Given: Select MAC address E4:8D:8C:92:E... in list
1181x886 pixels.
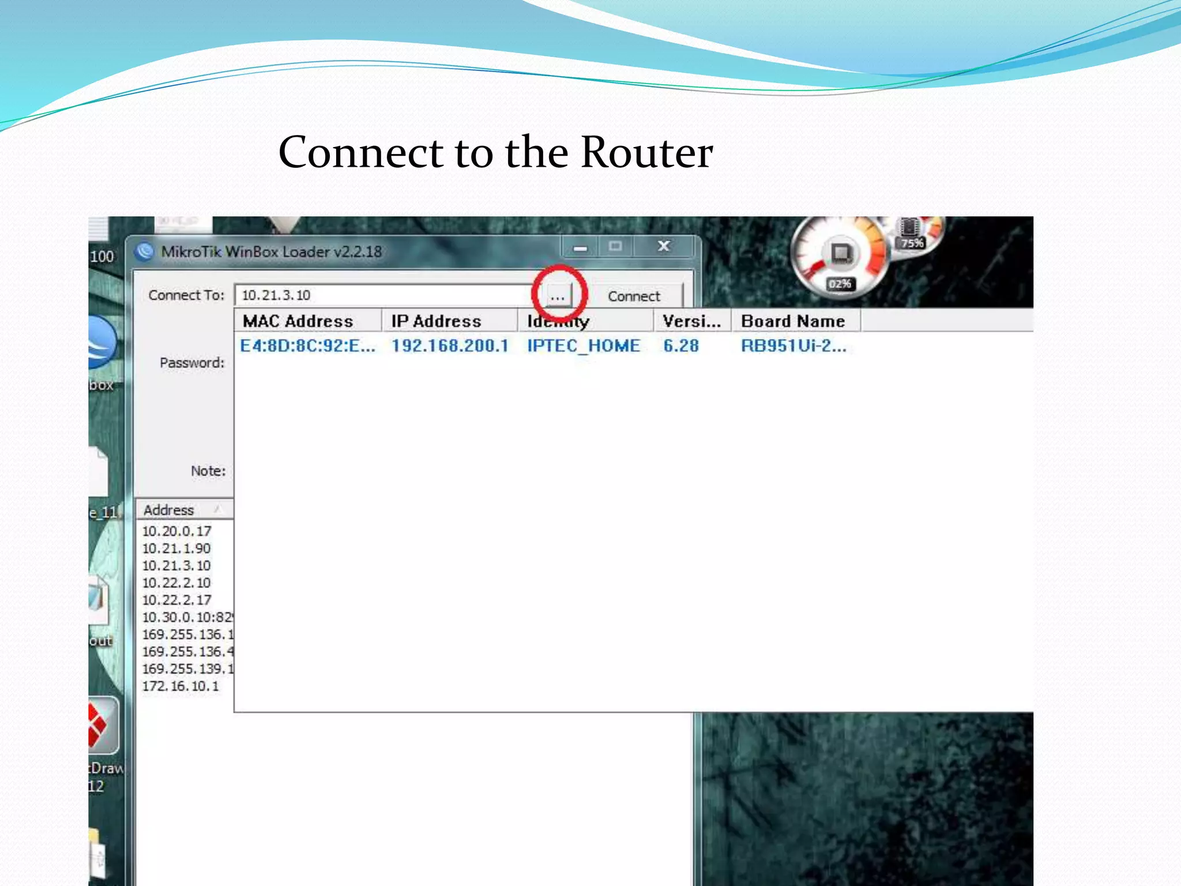Looking at the screenshot, I should (307, 346).
